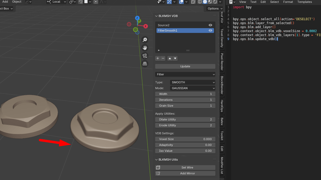Open the Object menu

coord(17,2)
